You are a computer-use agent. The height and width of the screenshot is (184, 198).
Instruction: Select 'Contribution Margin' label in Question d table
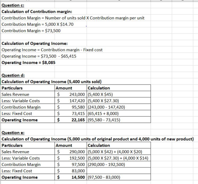(x=28, y=107)
